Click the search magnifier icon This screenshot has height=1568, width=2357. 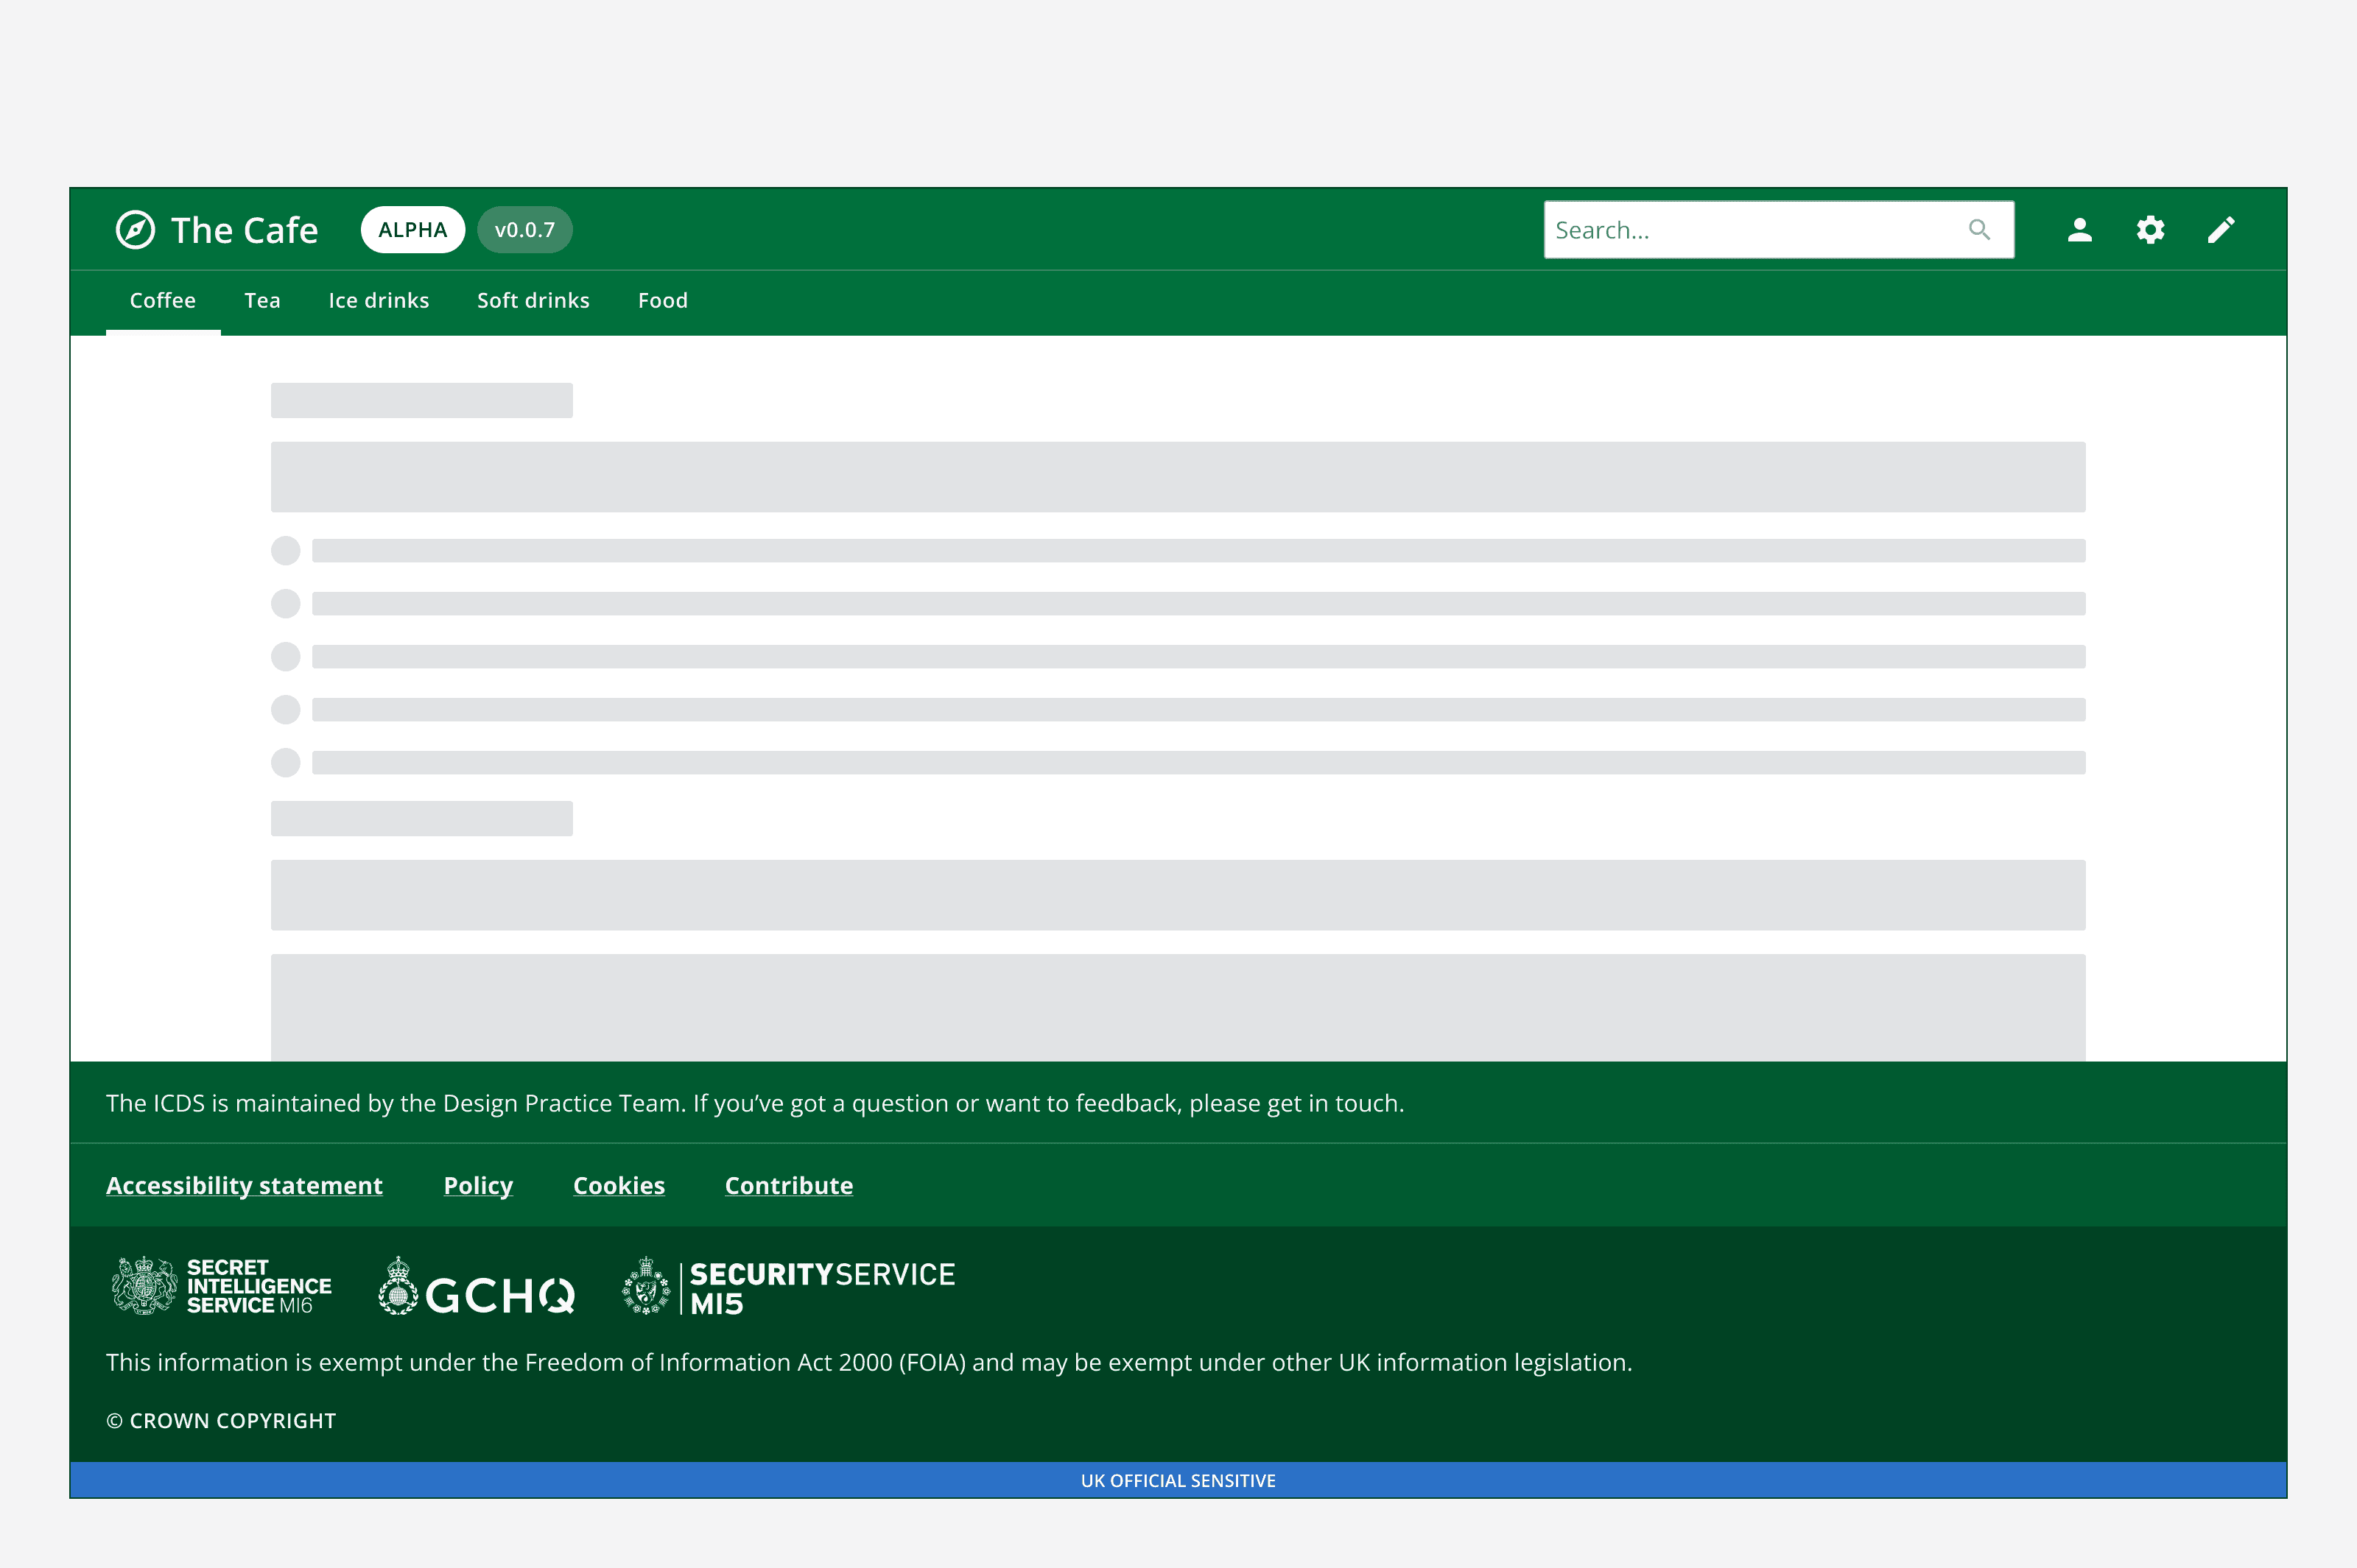[1980, 229]
